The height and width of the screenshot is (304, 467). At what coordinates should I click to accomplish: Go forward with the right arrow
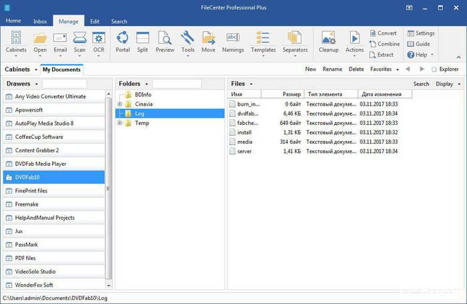tap(422, 69)
